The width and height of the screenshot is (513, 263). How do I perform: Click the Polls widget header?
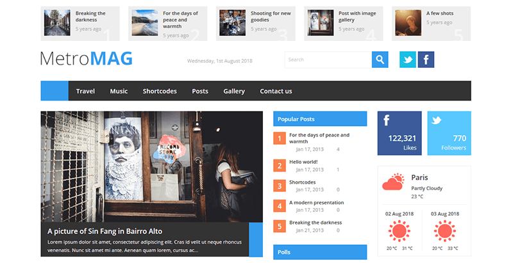coord(320,252)
